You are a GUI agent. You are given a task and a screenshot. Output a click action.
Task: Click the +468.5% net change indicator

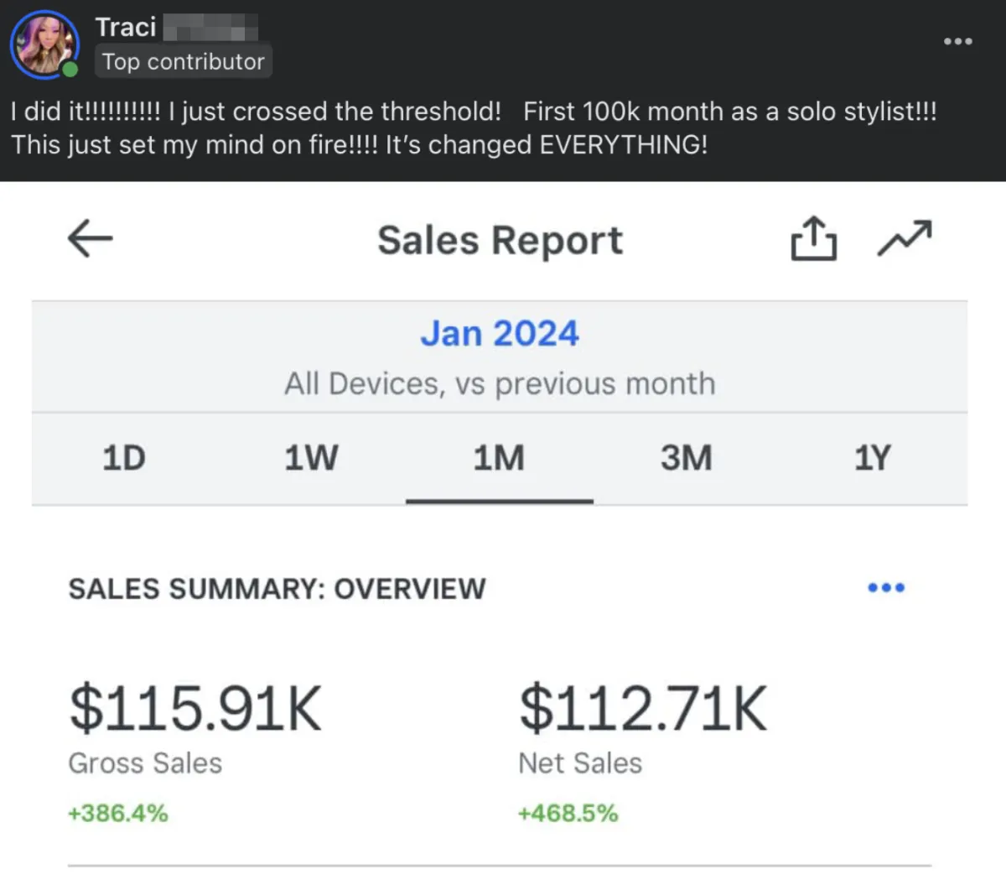click(x=568, y=813)
